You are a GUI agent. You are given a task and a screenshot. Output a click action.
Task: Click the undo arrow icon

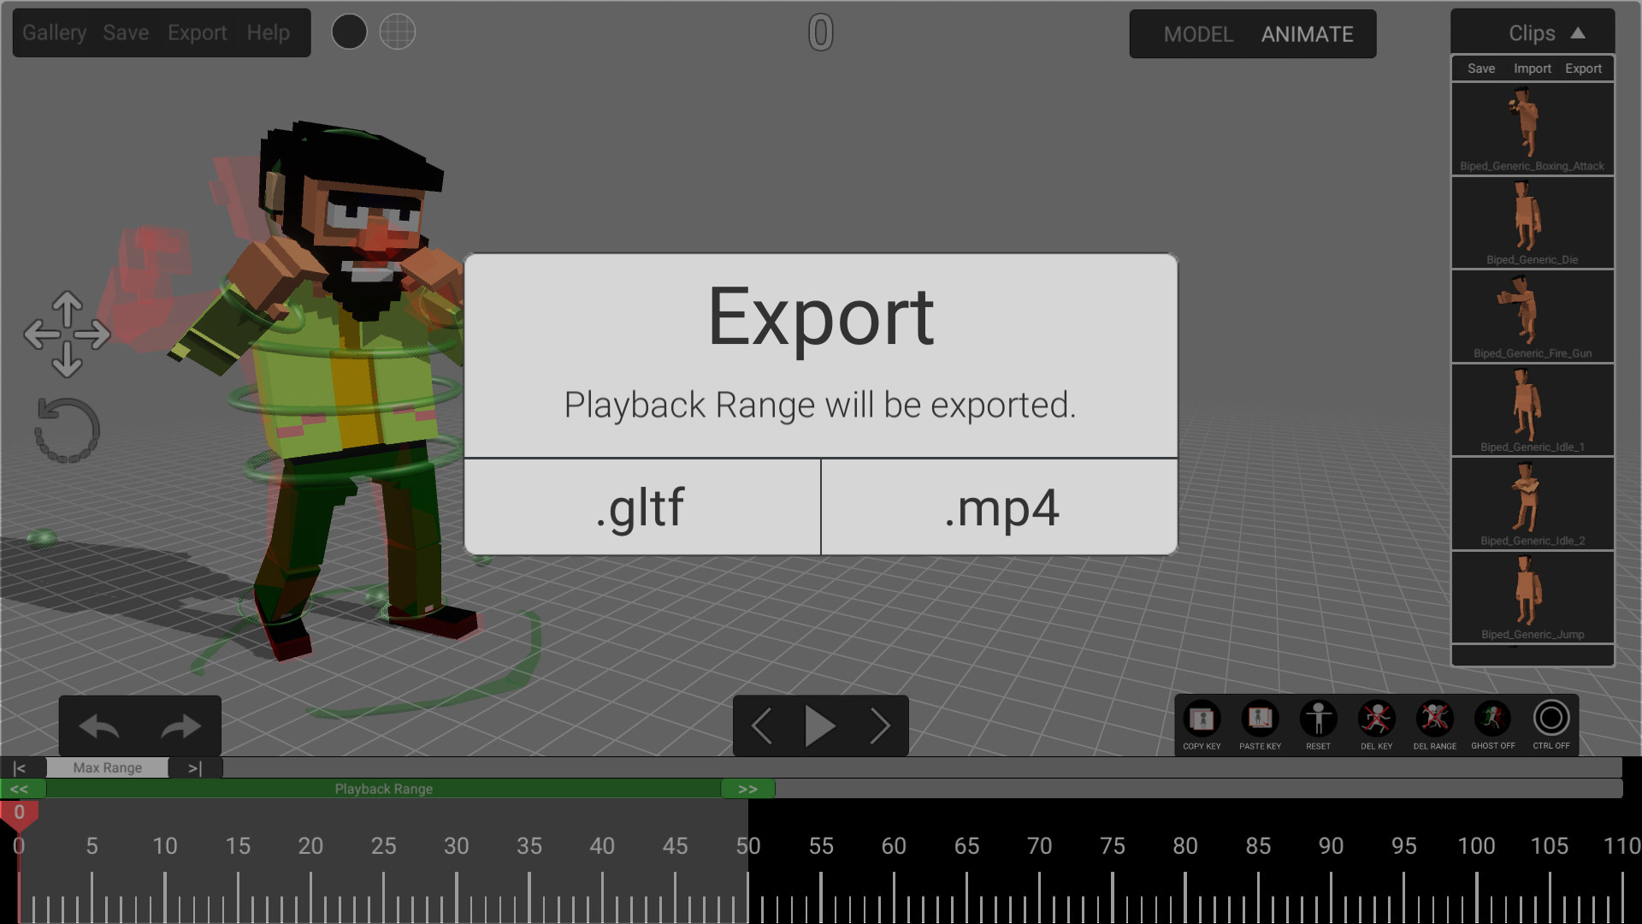click(x=99, y=726)
